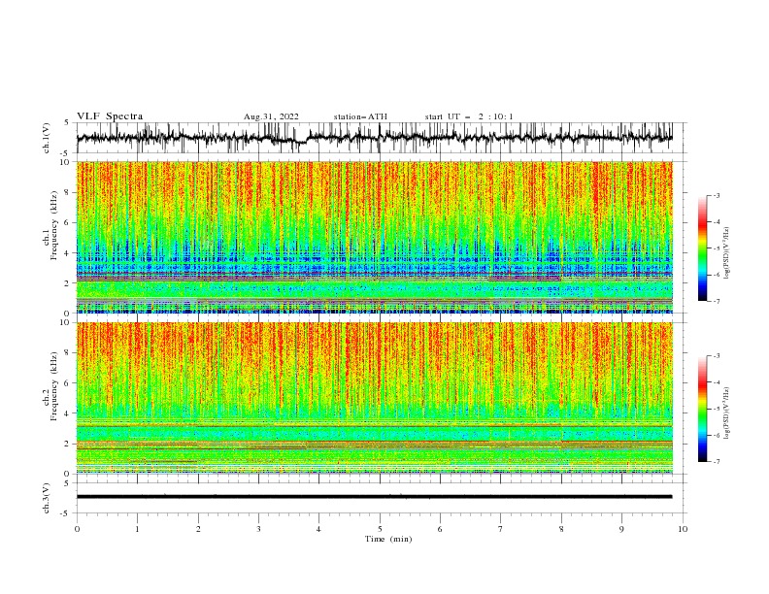Viewport: 769px width, 594px height.
Task: Click the lower "log(PSD)(V²/Hz)" colorbar label
Action: click(x=727, y=413)
